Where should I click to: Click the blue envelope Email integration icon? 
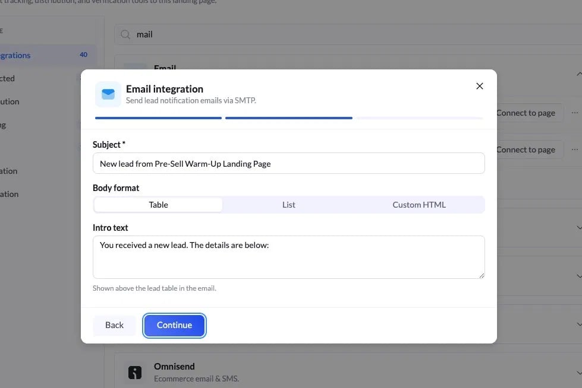[108, 94]
